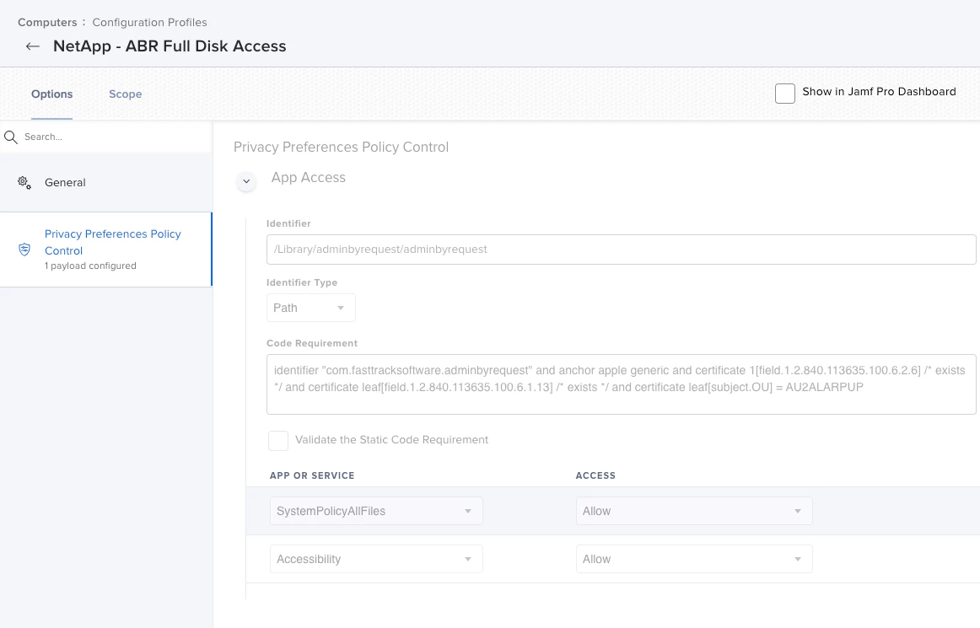Open the SystemPolicyAllFiles service dropdown
This screenshot has width=980, height=628.
(x=376, y=511)
